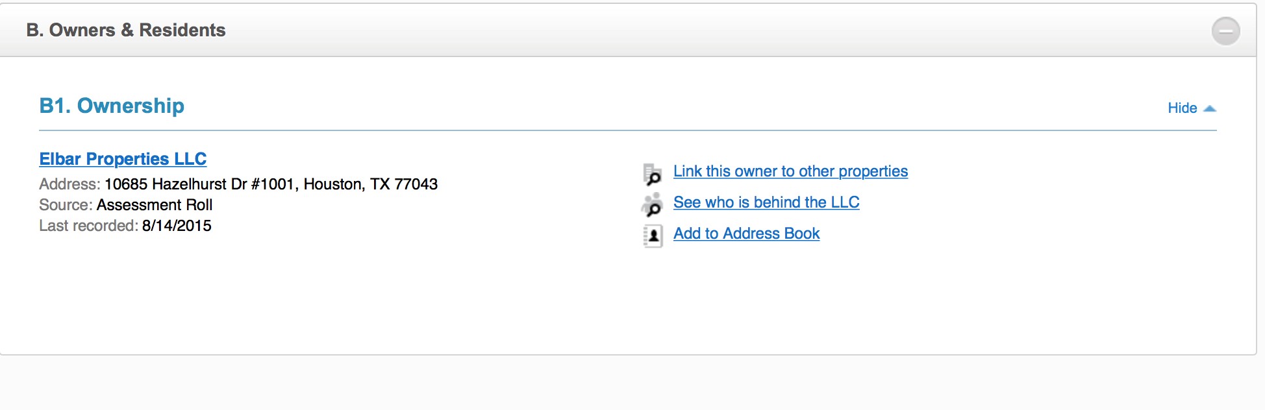Collapse the Owners & Residents section with the minus button
Image resolution: width=1265 pixels, height=410 pixels.
[x=1225, y=31]
